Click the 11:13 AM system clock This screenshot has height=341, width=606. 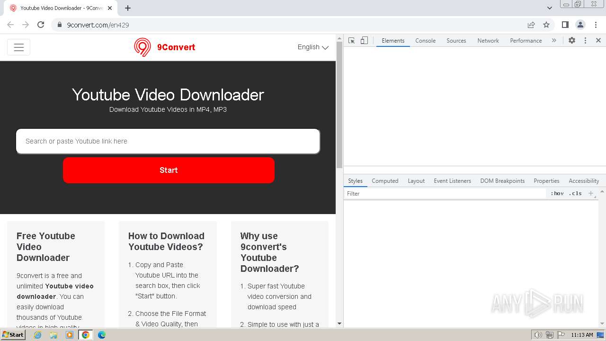[x=582, y=335]
